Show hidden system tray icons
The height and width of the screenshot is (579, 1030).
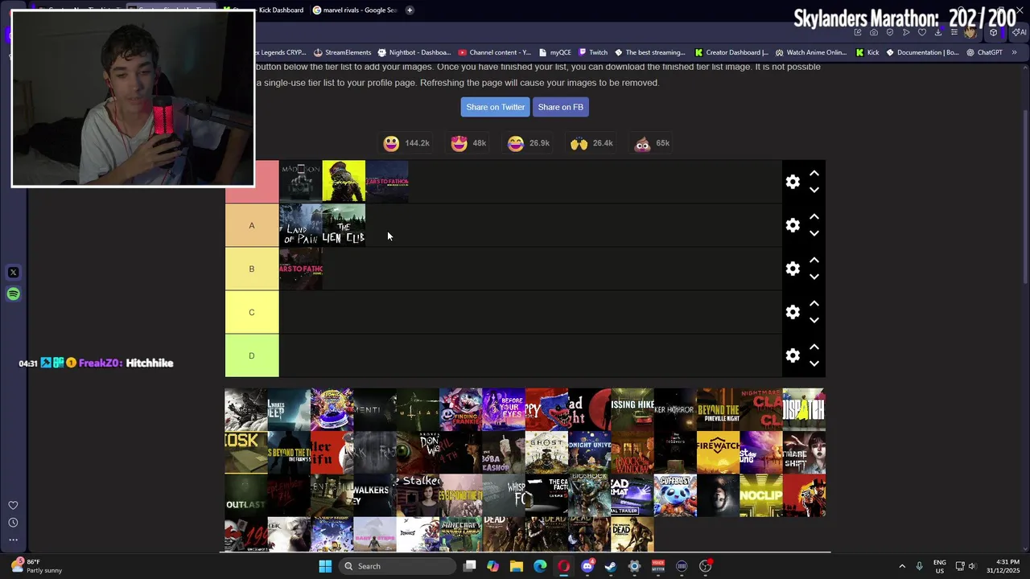pyautogui.click(x=902, y=566)
